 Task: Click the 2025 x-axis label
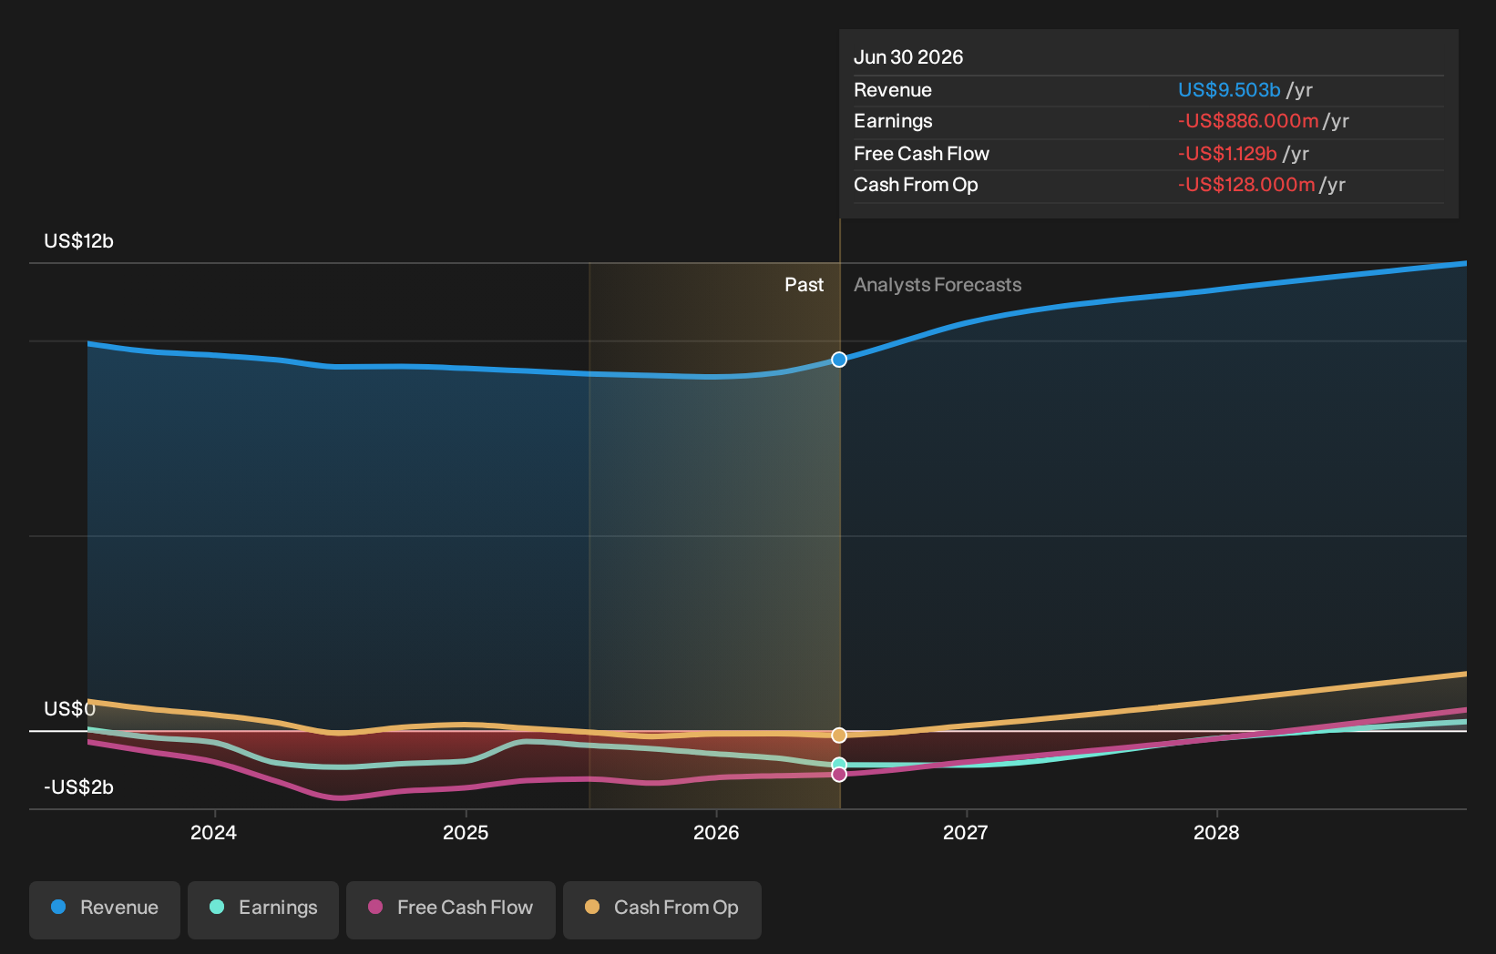[466, 833]
